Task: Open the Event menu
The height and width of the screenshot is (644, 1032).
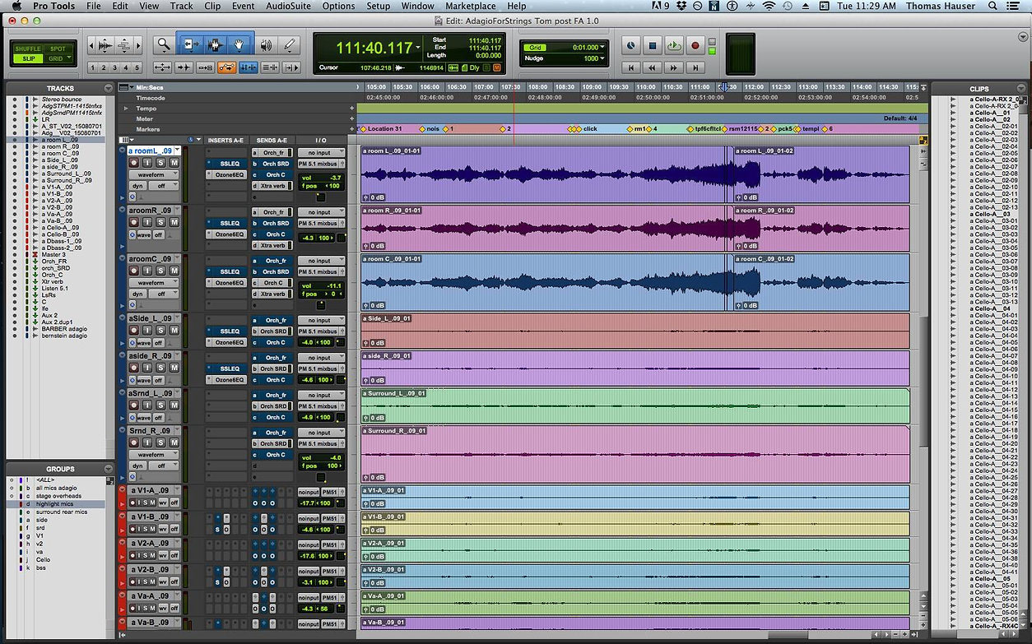Action: coord(243,6)
